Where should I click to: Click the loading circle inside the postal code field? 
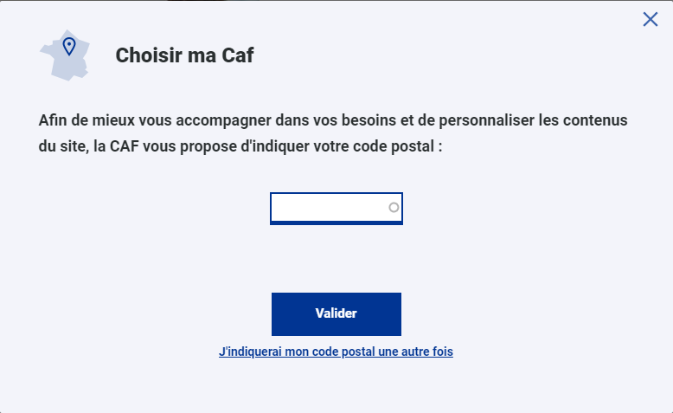[394, 208]
